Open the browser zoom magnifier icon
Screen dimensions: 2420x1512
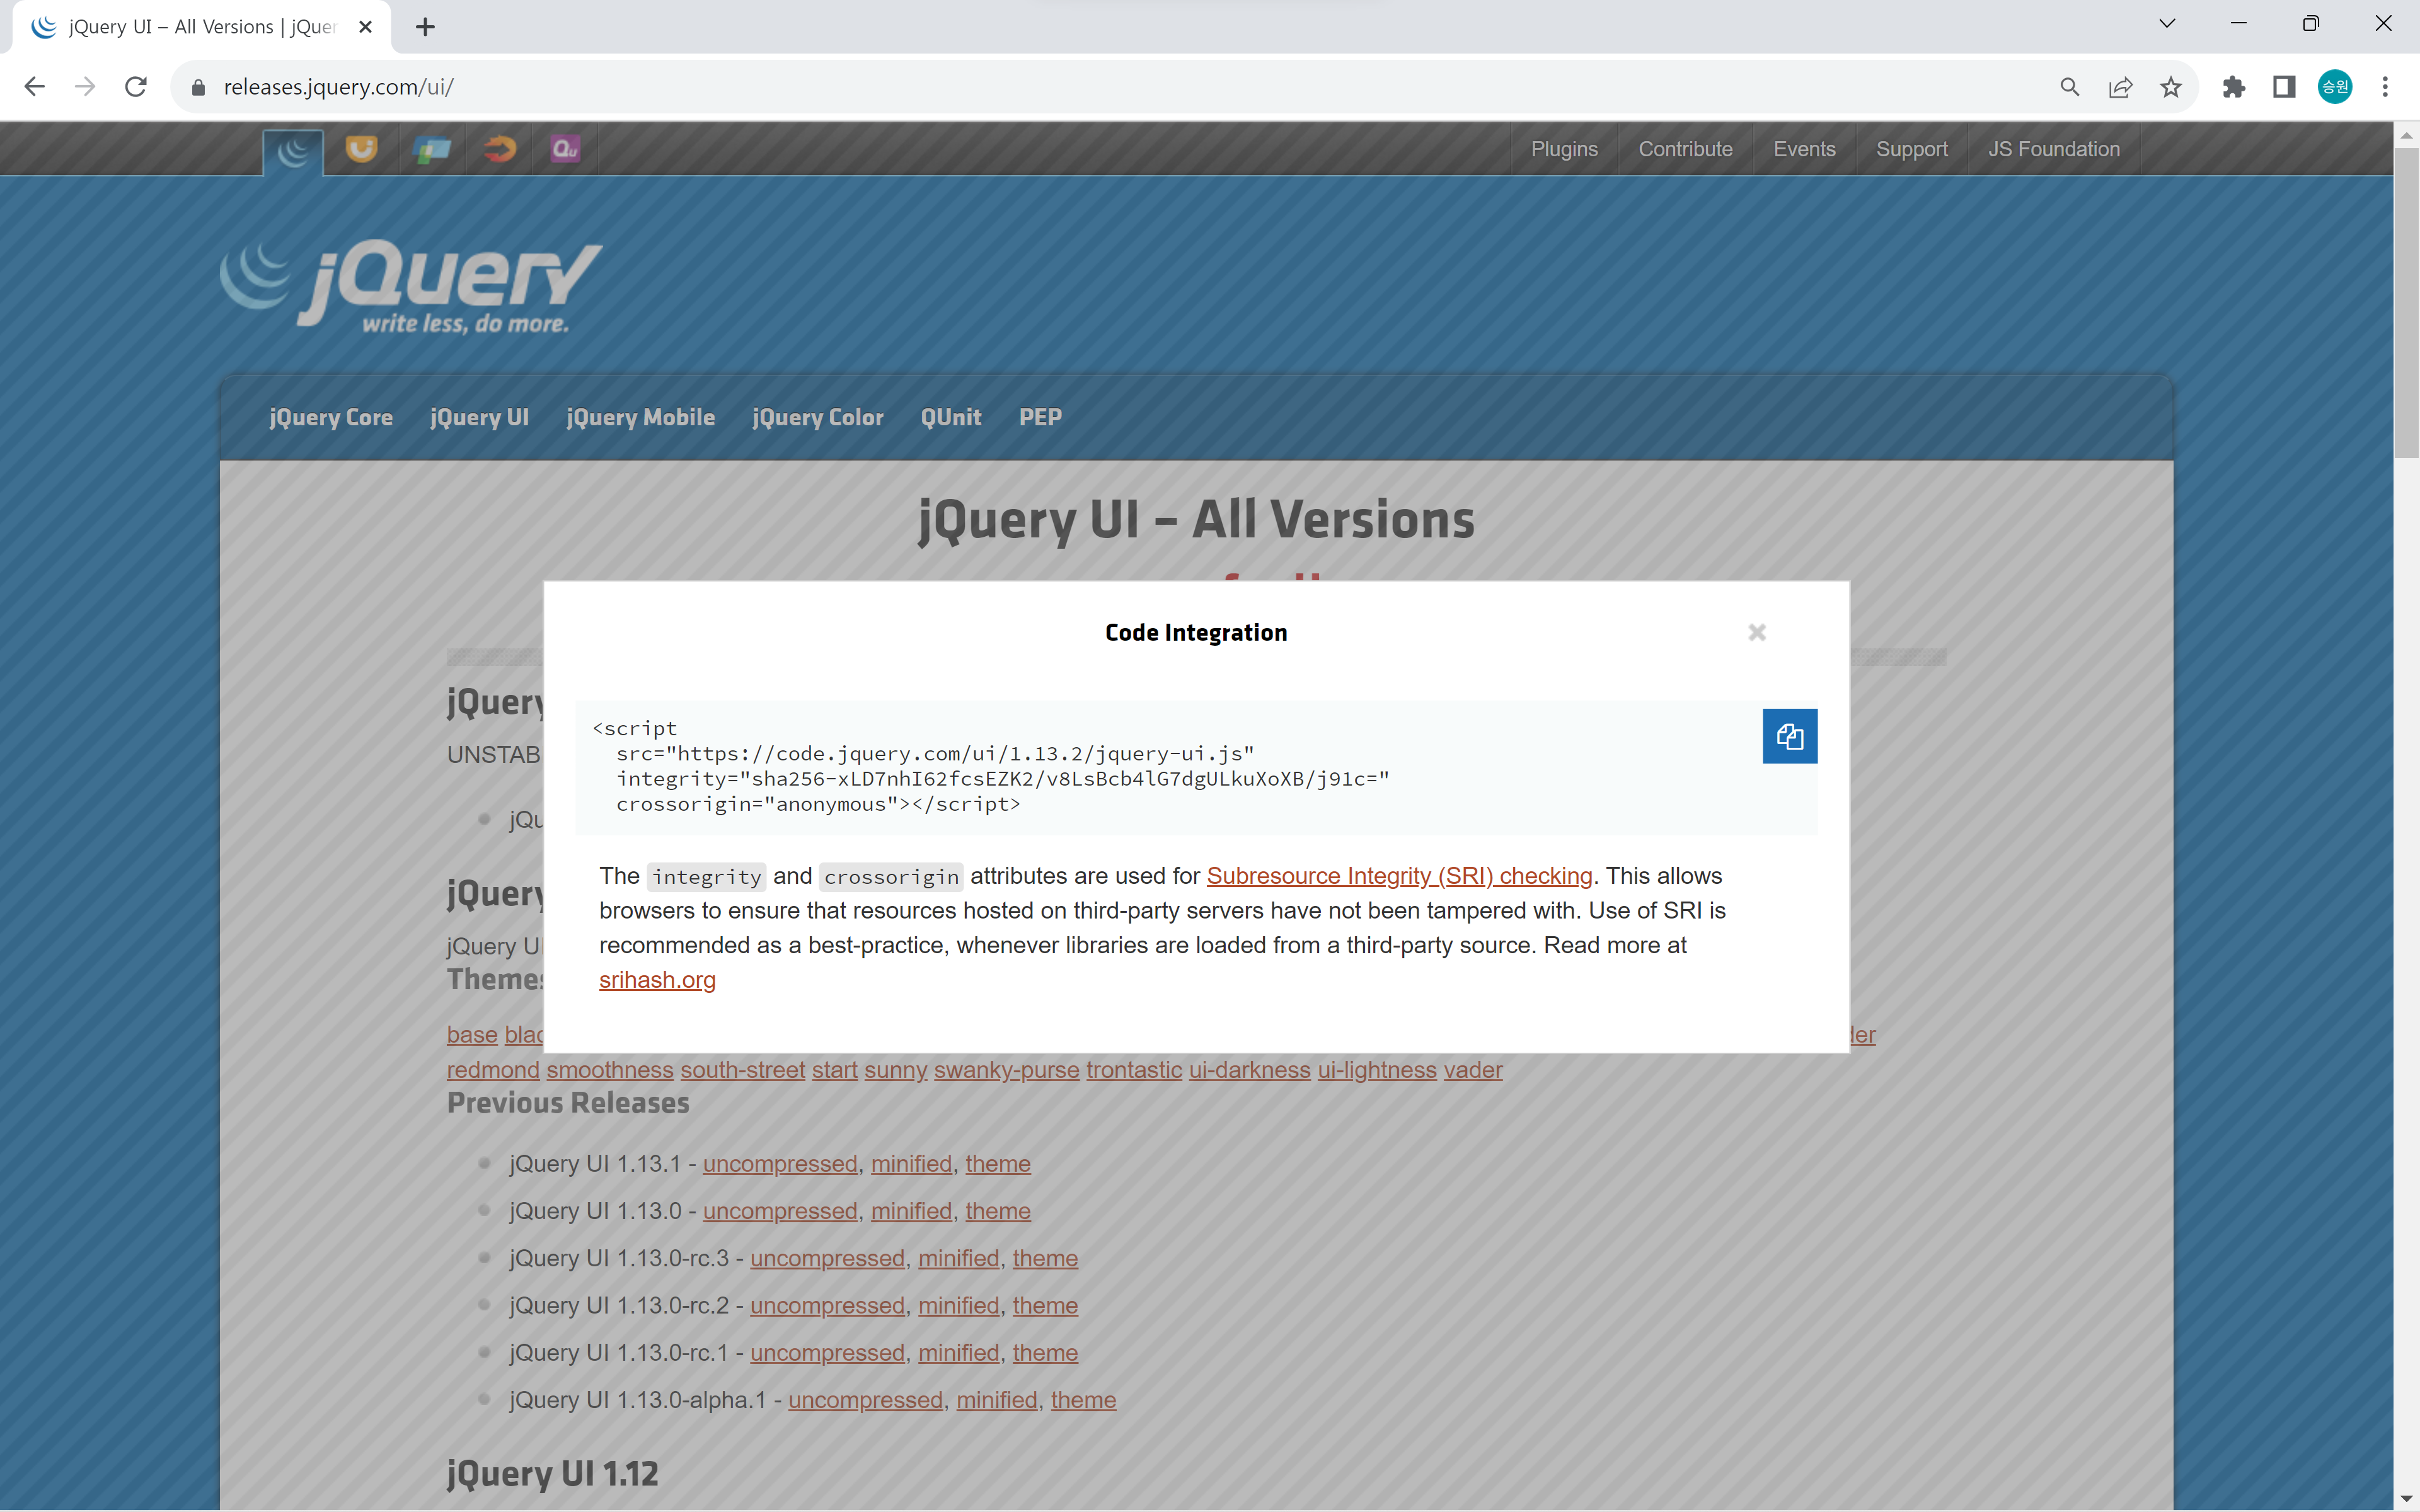(2069, 87)
